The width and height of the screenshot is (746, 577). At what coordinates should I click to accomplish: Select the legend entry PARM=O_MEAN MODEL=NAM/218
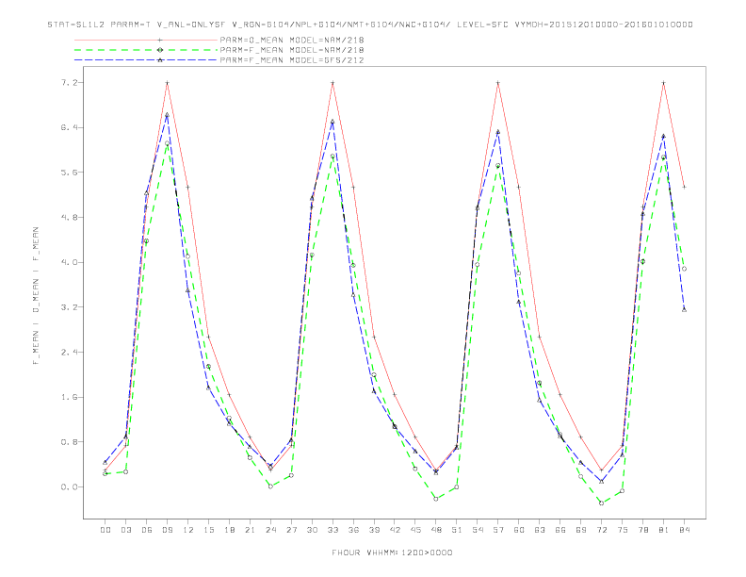(x=292, y=40)
